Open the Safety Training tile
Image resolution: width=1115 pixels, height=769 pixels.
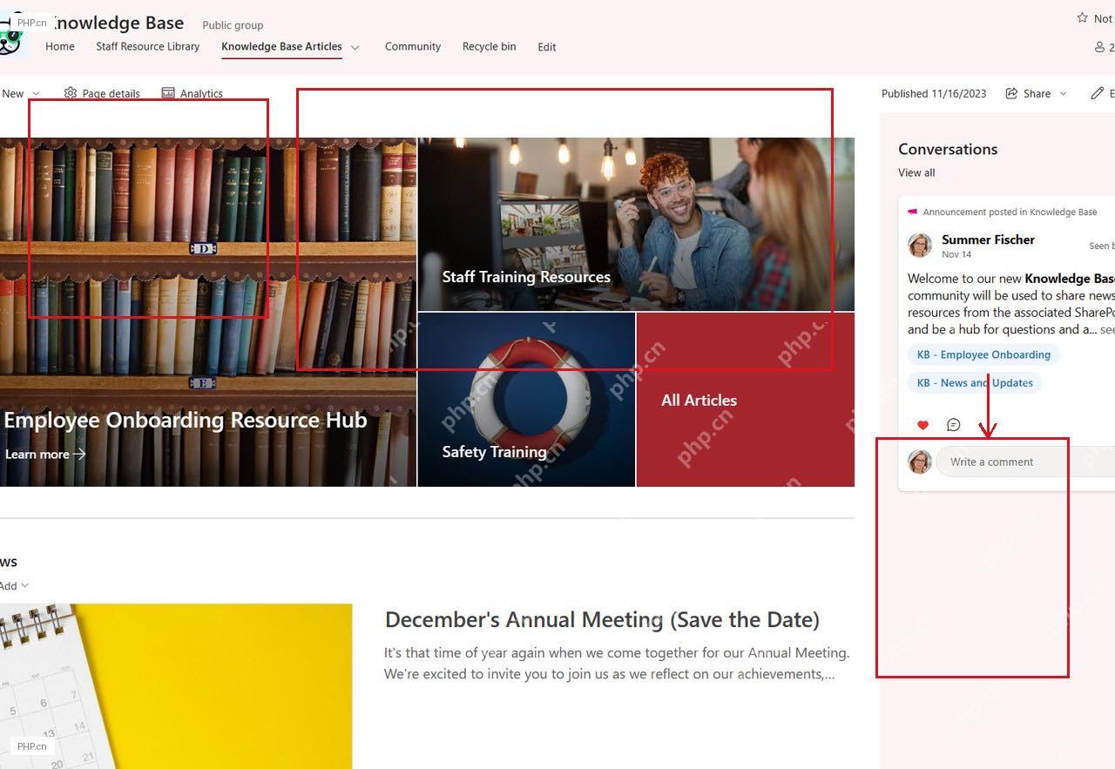526,400
